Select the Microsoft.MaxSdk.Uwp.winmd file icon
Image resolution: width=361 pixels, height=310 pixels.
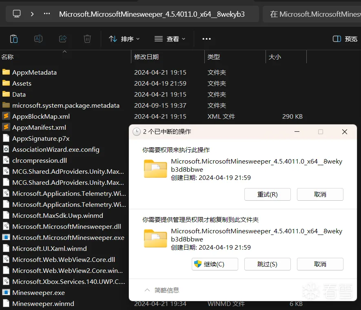[6, 215]
